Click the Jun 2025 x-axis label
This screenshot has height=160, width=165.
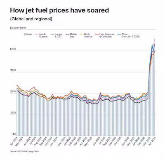pos(96,141)
